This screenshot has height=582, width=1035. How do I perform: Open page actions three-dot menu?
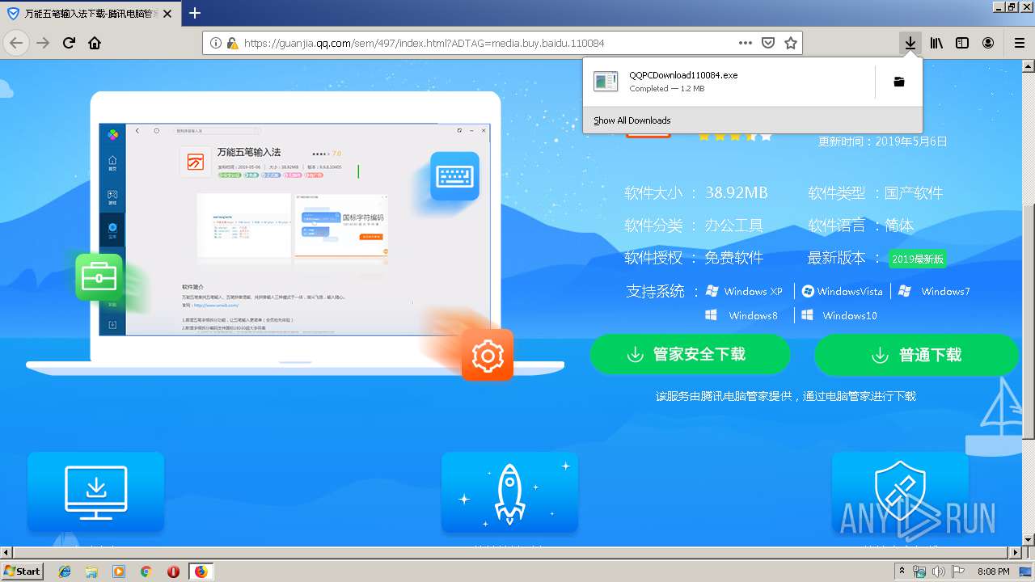(746, 43)
